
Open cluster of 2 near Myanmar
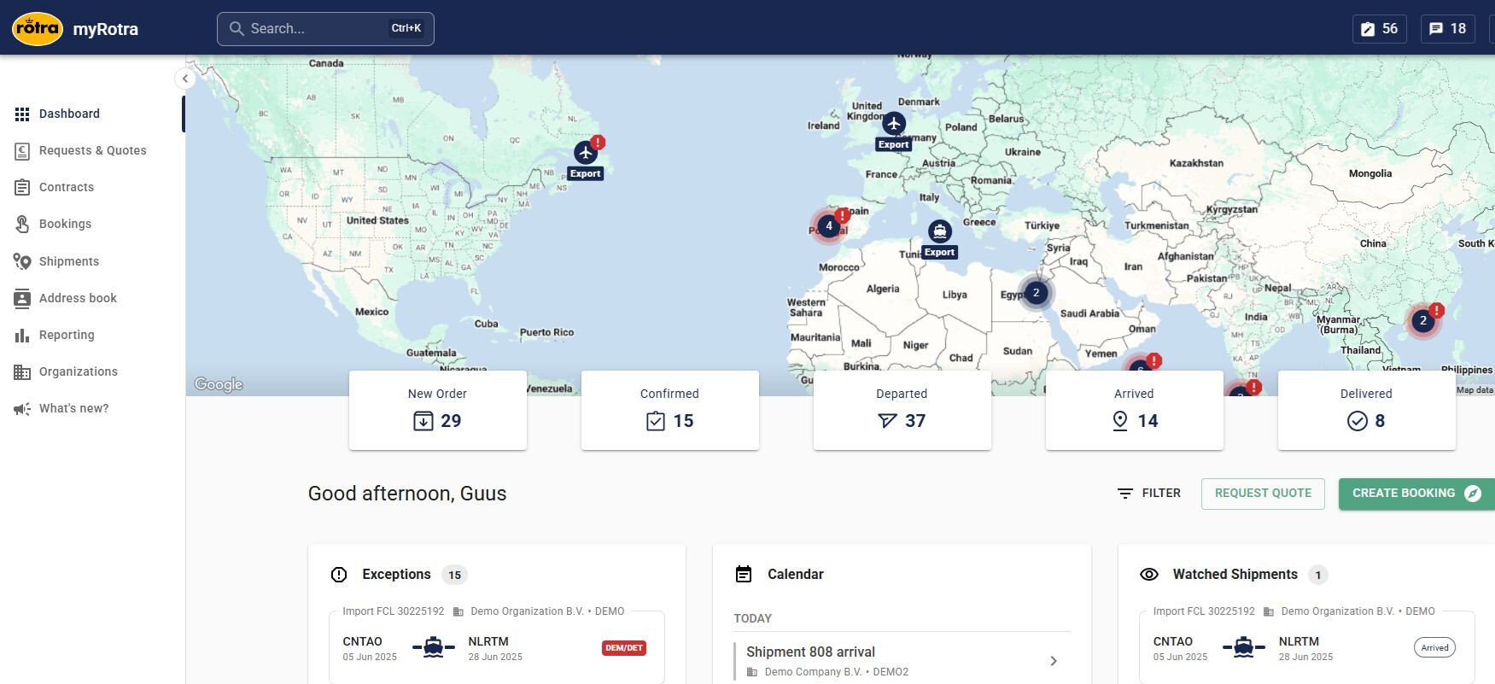[x=1422, y=321]
